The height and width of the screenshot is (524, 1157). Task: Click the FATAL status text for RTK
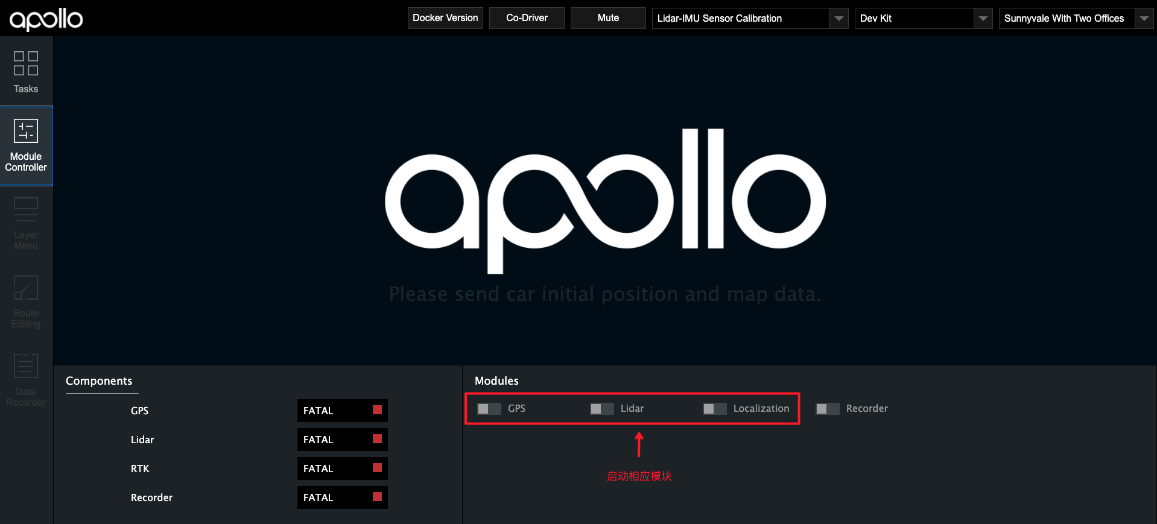[318, 469]
